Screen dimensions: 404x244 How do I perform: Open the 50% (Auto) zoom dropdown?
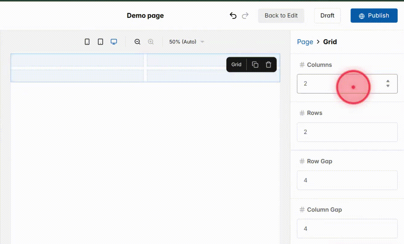(x=186, y=41)
